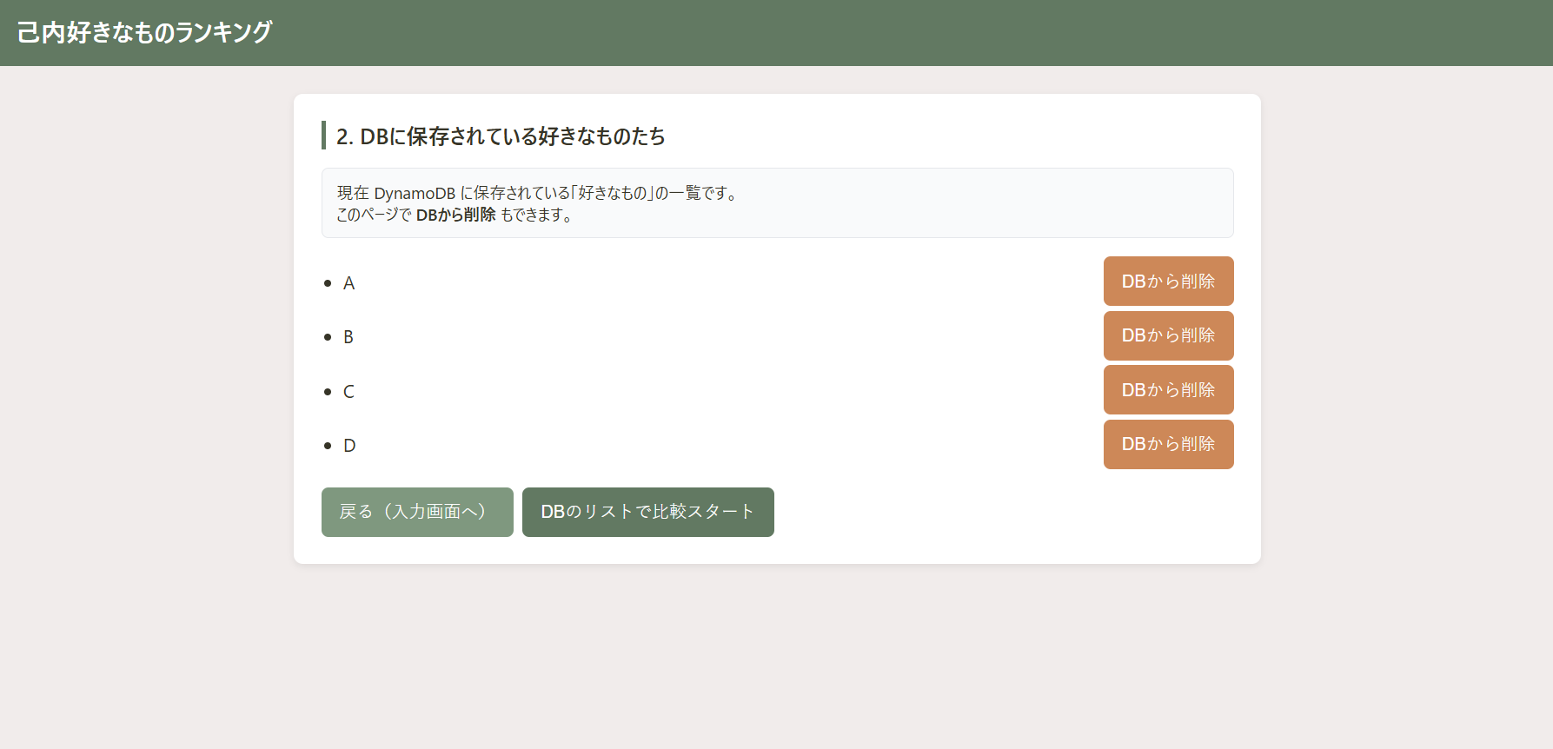Click the 己内好きなものランキング header title
This screenshot has width=1553, height=749.
(144, 32)
